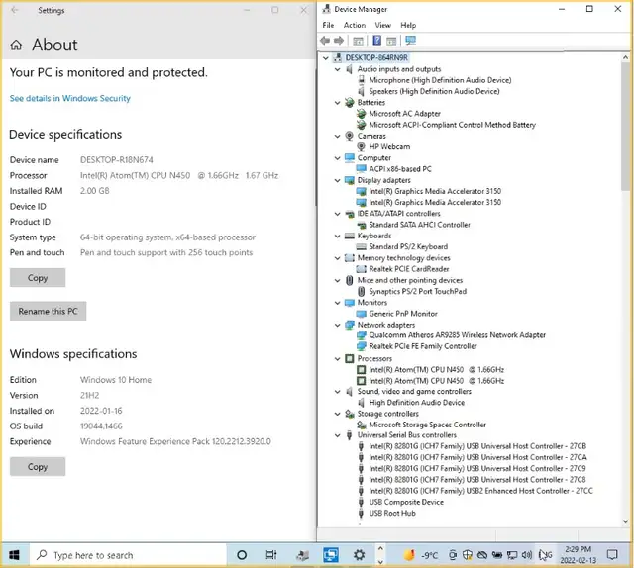Select Standard SATA AHCI Controller
Viewport: 634px width, 568px height.
pos(420,225)
